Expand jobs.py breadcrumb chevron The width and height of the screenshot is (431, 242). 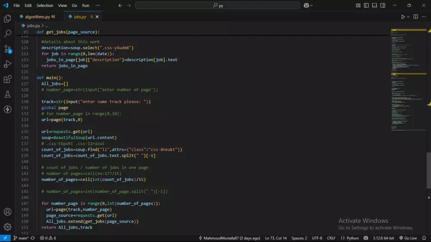42,26
